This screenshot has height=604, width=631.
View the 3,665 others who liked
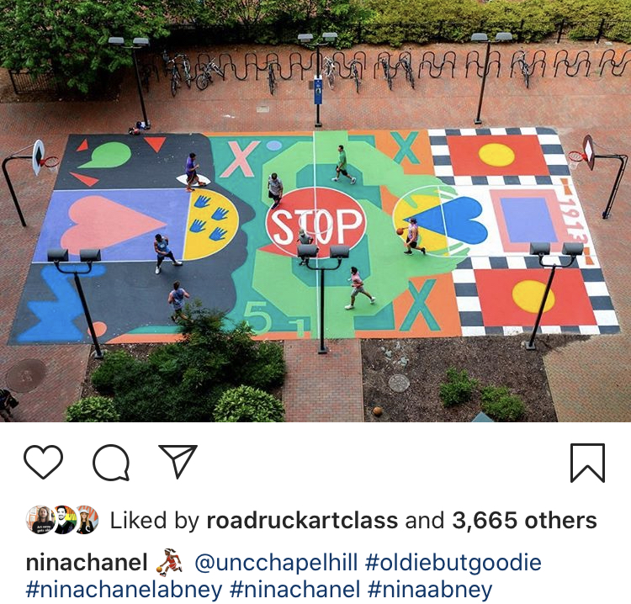(x=524, y=521)
